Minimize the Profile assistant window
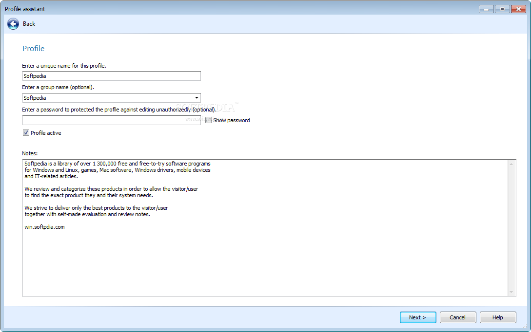 486,9
